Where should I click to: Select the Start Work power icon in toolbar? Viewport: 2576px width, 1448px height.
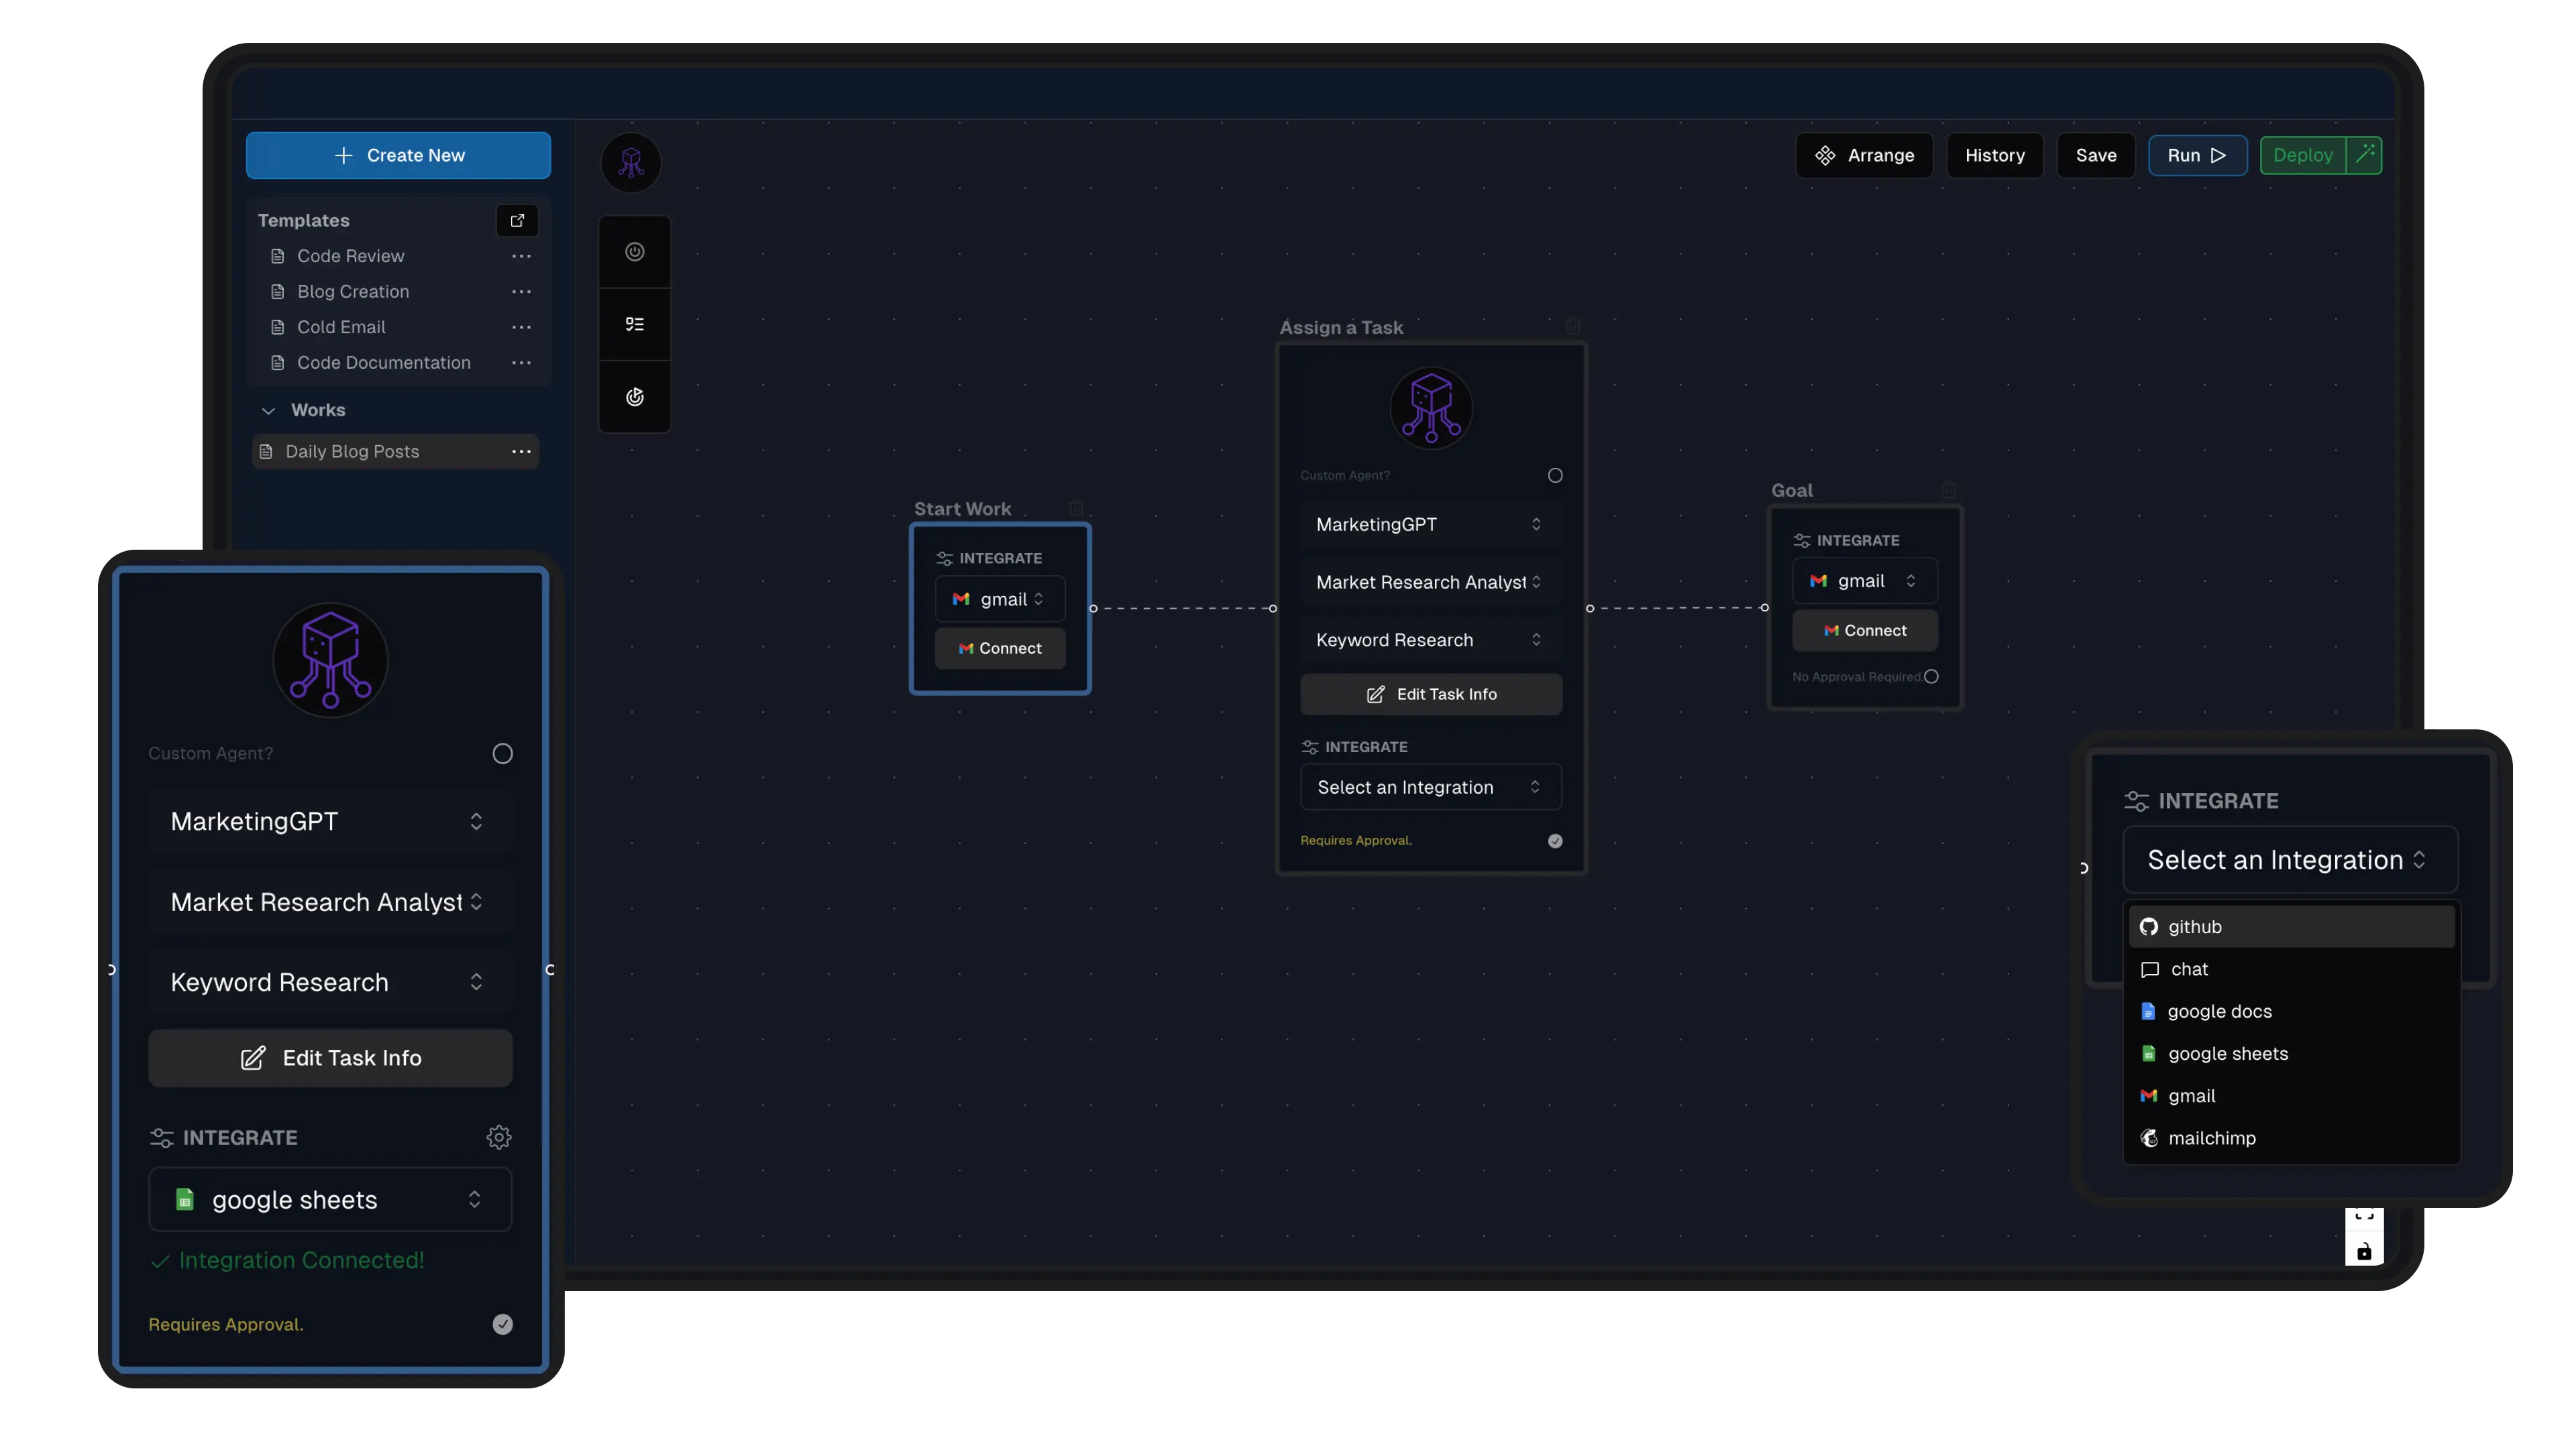635,252
